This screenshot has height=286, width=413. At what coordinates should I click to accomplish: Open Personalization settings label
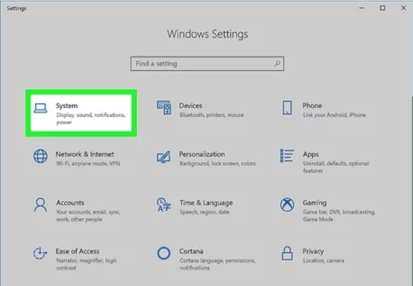click(202, 154)
